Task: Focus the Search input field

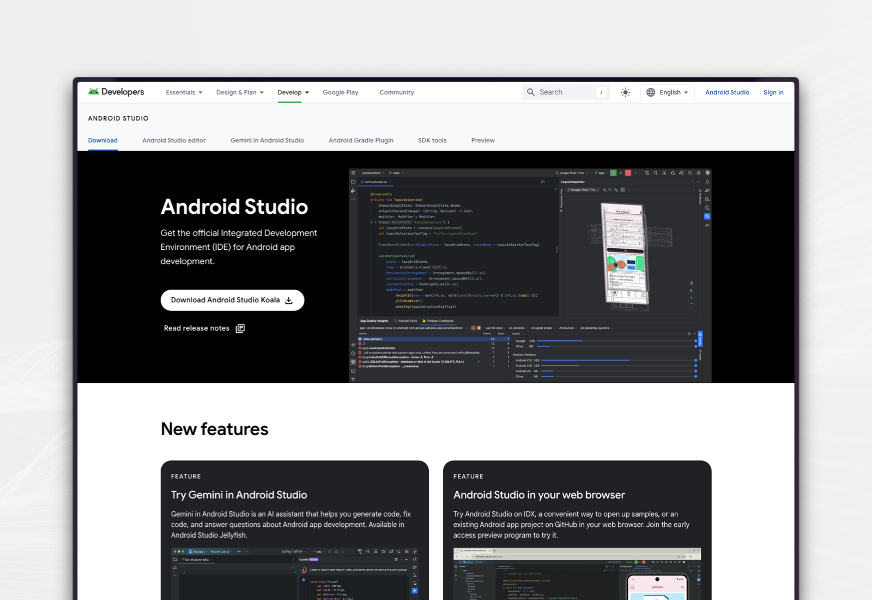Action: pyautogui.click(x=567, y=93)
